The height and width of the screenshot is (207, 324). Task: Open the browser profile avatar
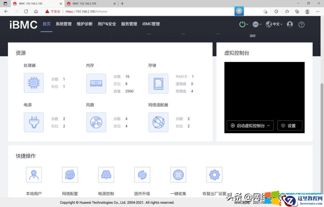(307, 12)
